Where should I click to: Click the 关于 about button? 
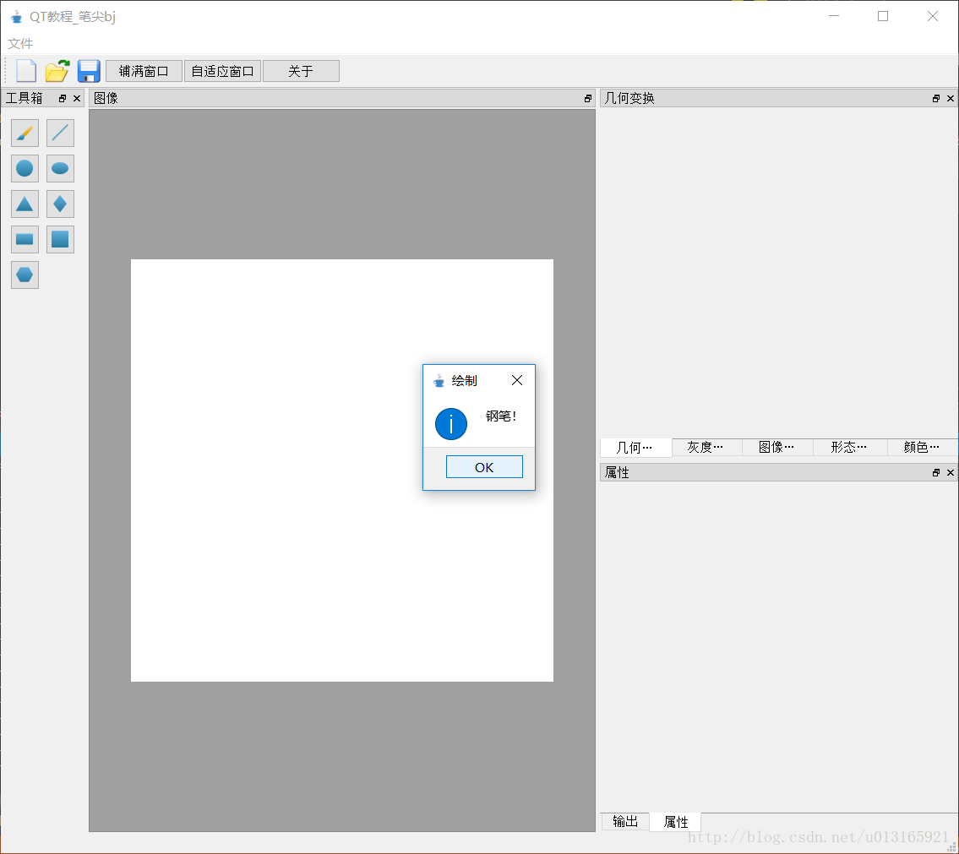(301, 71)
